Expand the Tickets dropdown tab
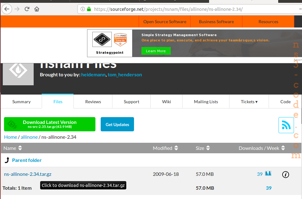Viewport: 302px width, 199px height. tap(249, 102)
